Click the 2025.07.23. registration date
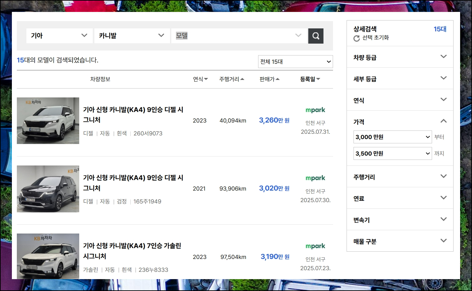The width and height of the screenshot is (472, 291). click(x=316, y=268)
